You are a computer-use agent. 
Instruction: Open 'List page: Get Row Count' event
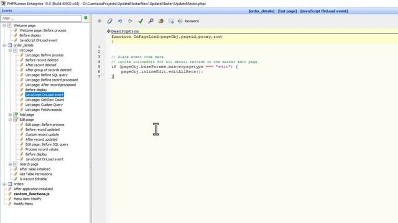pyautogui.click(x=44, y=100)
